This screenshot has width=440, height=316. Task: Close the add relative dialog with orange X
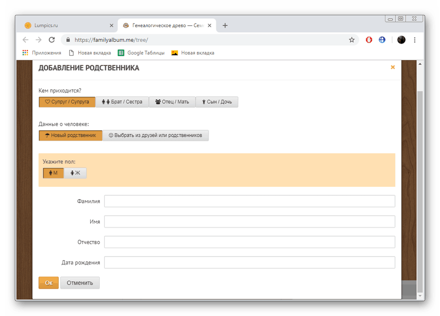click(393, 67)
